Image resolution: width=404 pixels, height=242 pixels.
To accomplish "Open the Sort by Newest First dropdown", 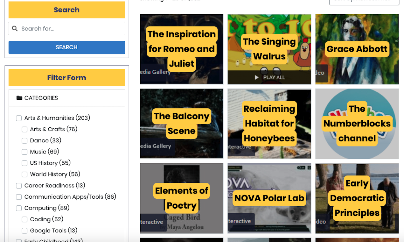I will pos(364,2).
